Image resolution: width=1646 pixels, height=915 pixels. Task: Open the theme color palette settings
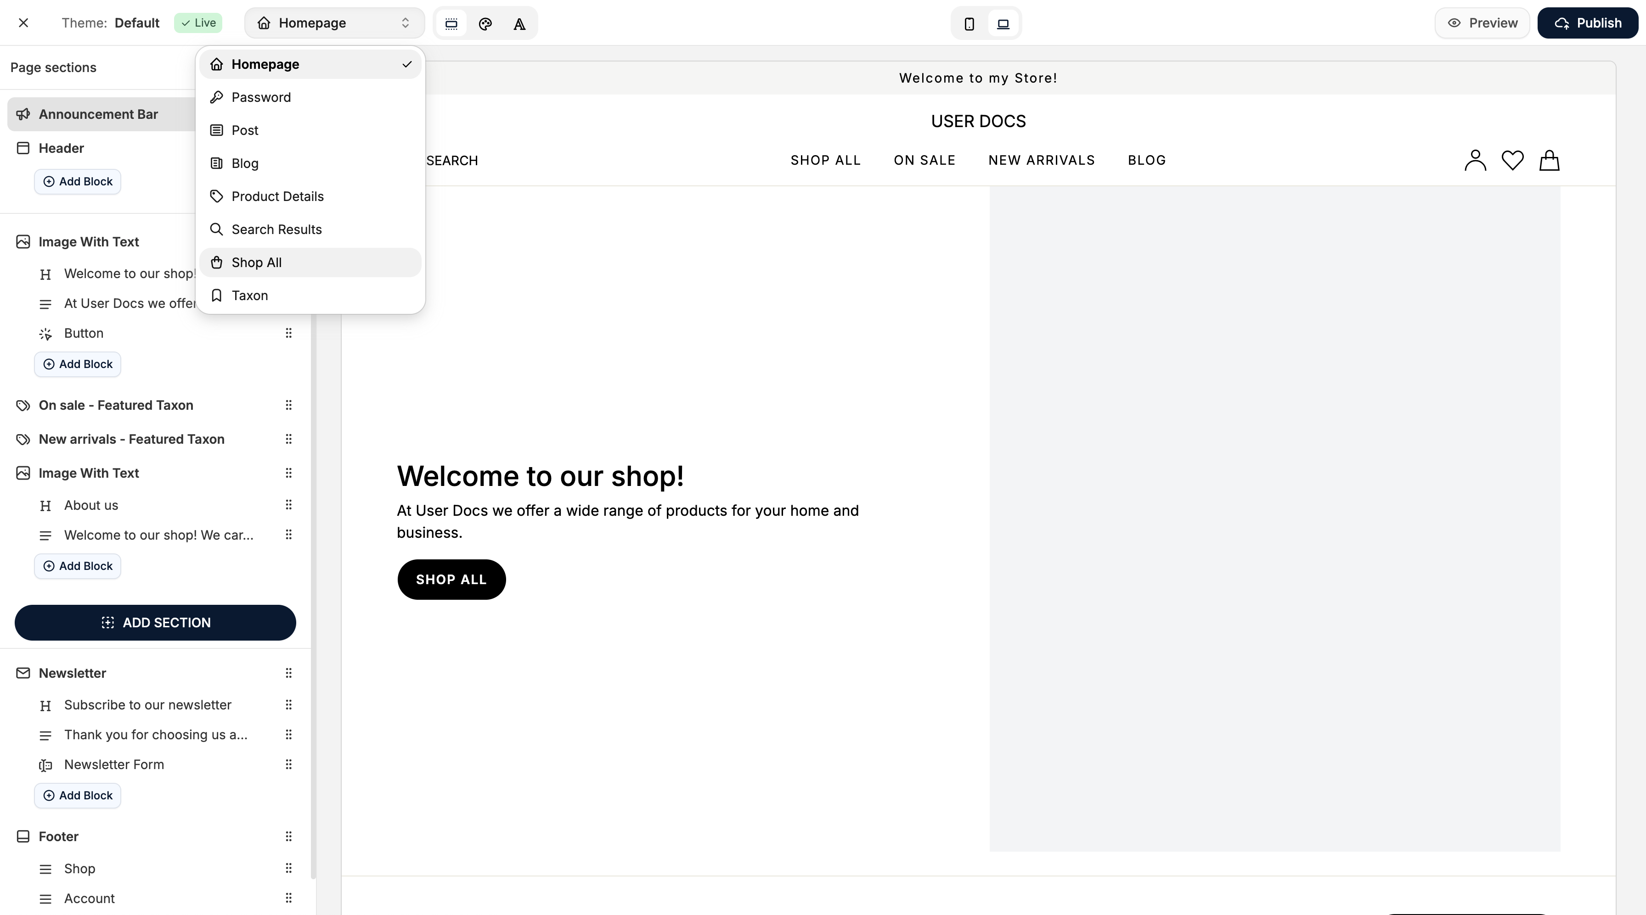(485, 23)
